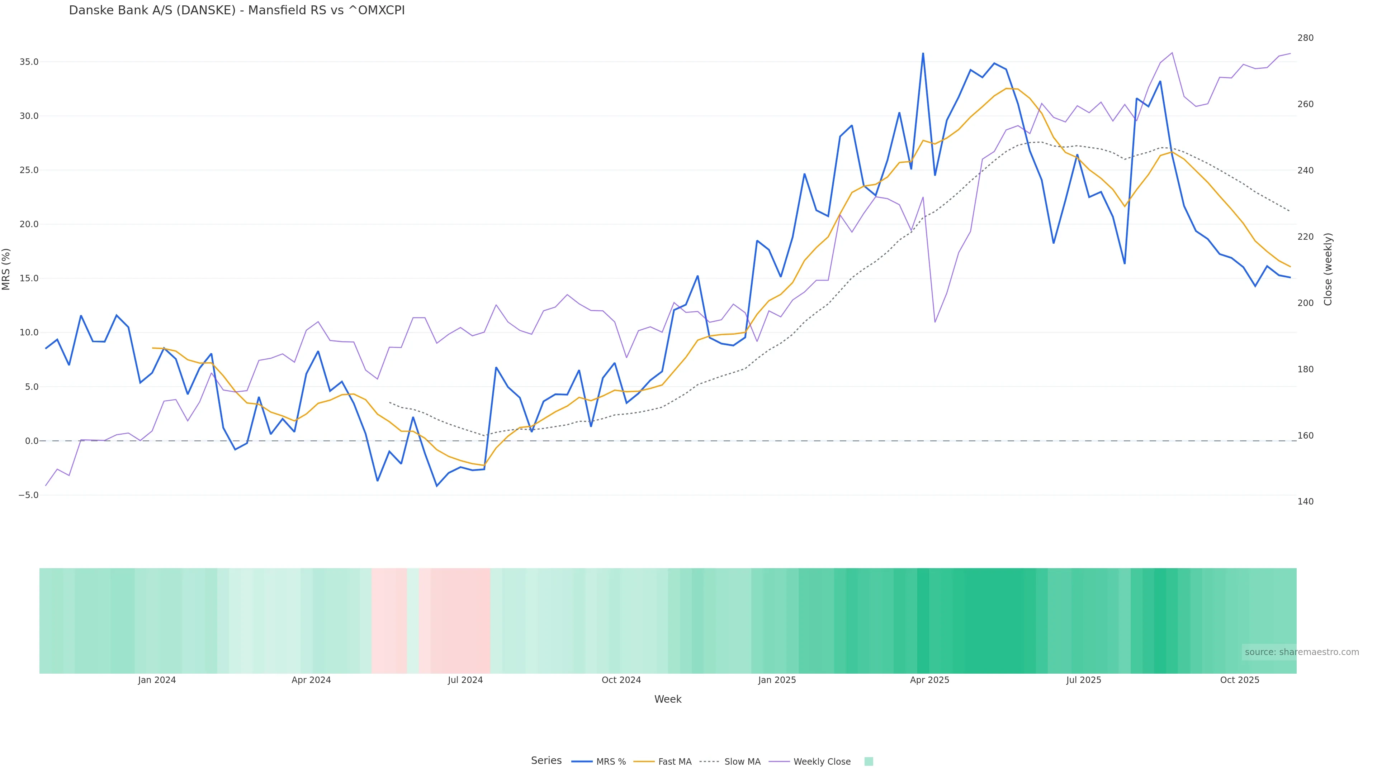Click the 35.0 tick on MRS axis
This screenshot has width=1377, height=774.
coord(29,62)
